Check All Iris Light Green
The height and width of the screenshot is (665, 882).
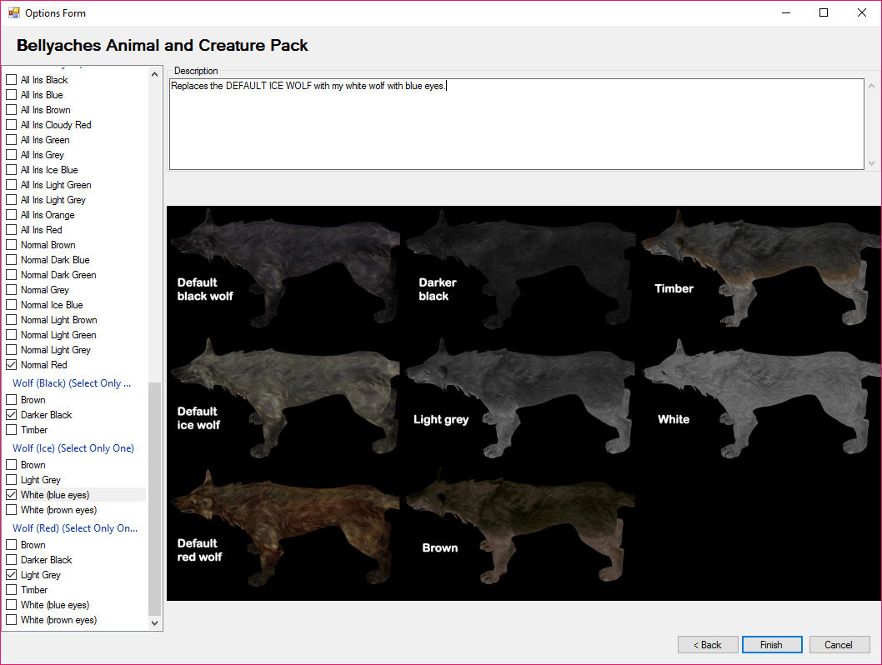11,185
